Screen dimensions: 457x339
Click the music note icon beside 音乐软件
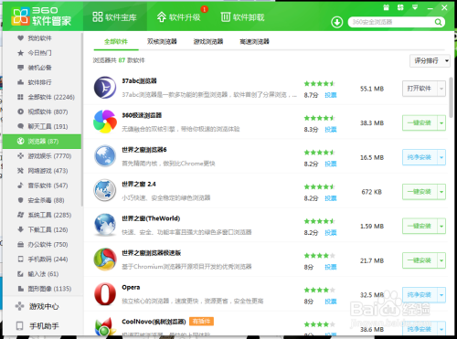coord(20,185)
